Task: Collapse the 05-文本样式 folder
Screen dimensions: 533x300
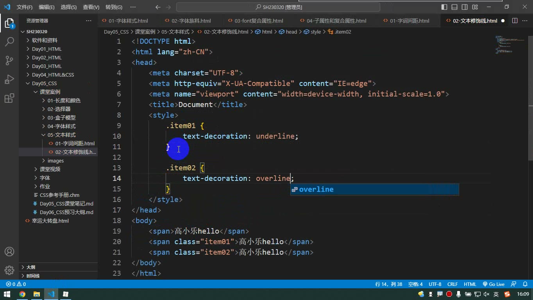Action: point(58,135)
